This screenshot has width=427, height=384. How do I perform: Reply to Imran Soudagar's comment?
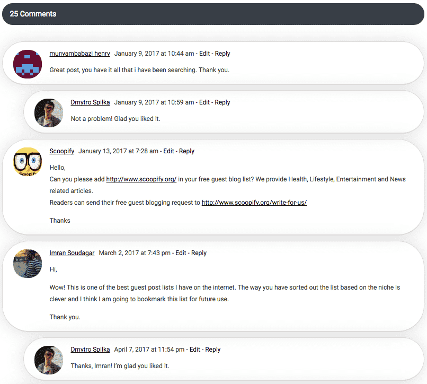click(199, 253)
